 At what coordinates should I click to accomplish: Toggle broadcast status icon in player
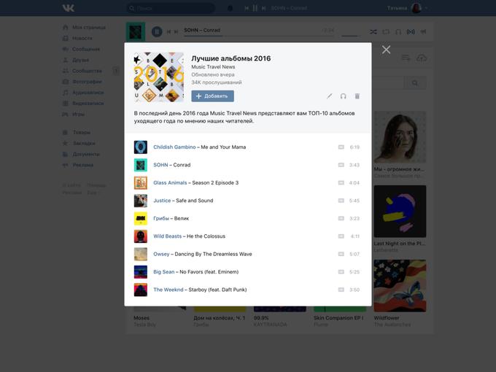pyautogui.click(x=411, y=31)
